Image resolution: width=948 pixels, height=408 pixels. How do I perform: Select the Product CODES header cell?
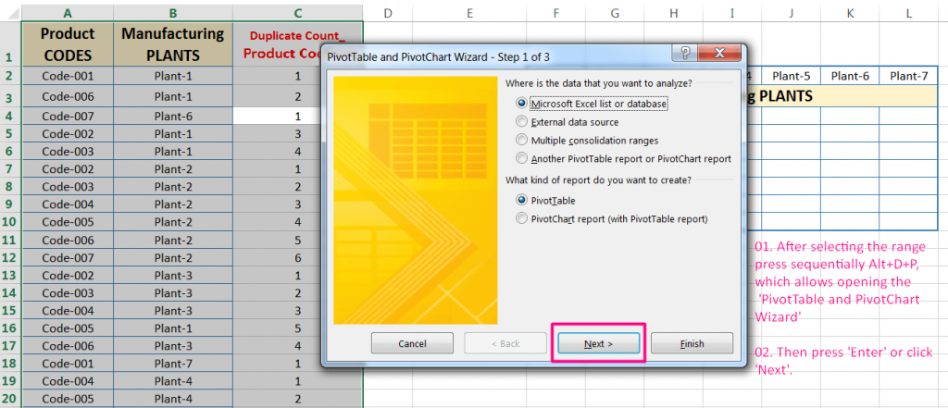tap(66, 43)
